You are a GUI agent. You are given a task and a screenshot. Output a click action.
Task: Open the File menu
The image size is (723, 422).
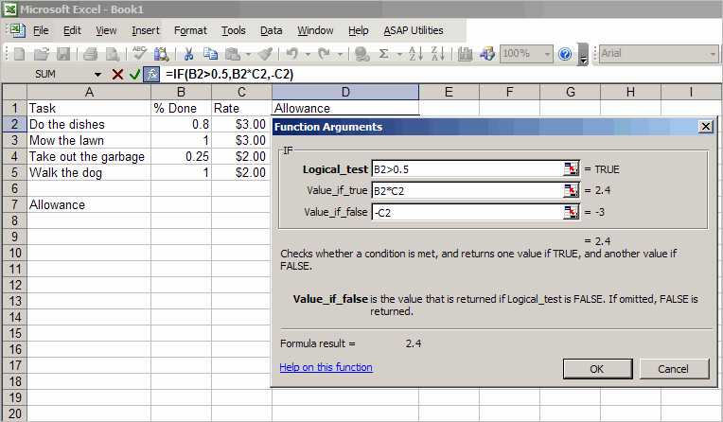(x=41, y=30)
